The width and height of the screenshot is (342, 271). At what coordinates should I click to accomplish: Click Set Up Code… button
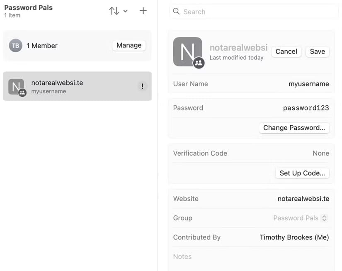(x=302, y=173)
